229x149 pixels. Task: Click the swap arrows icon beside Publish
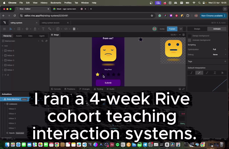pyautogui.click(x=181, y=29)
